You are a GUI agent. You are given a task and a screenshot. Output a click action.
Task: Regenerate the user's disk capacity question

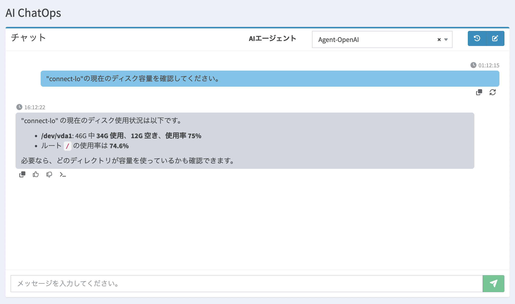click(x=493, y=92)
